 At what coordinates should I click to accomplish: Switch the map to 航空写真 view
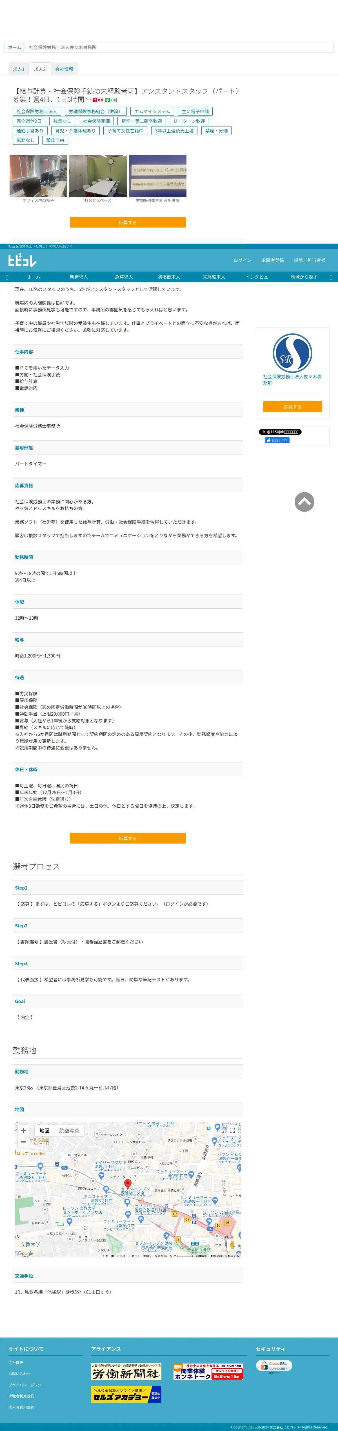[x=69, y=1130]
